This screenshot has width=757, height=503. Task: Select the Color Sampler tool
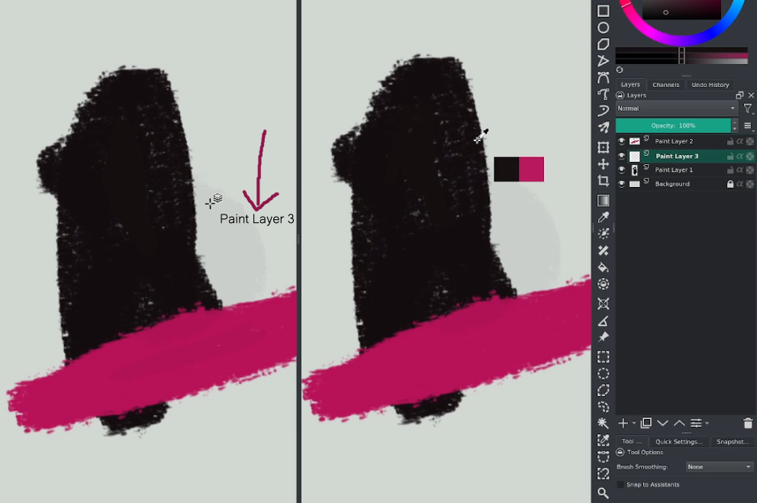tap(603, 217)
